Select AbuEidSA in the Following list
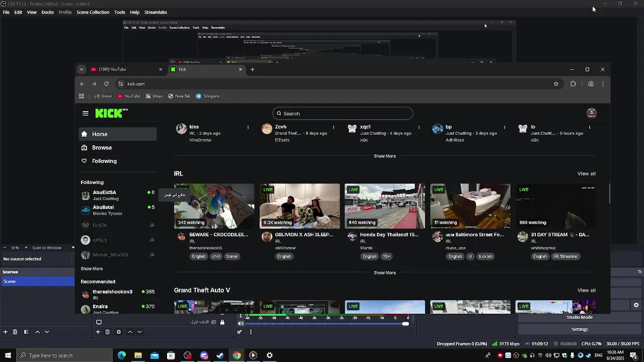 [118, 195]
